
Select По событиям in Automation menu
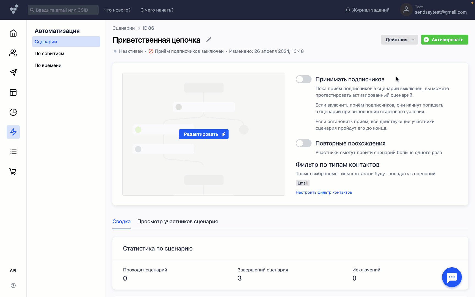click(49, 54)
